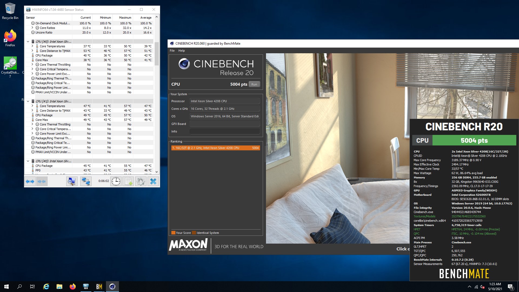Click the Current column header
The height and width of the screenshot is (292, 519).
(x=82, y=18)
